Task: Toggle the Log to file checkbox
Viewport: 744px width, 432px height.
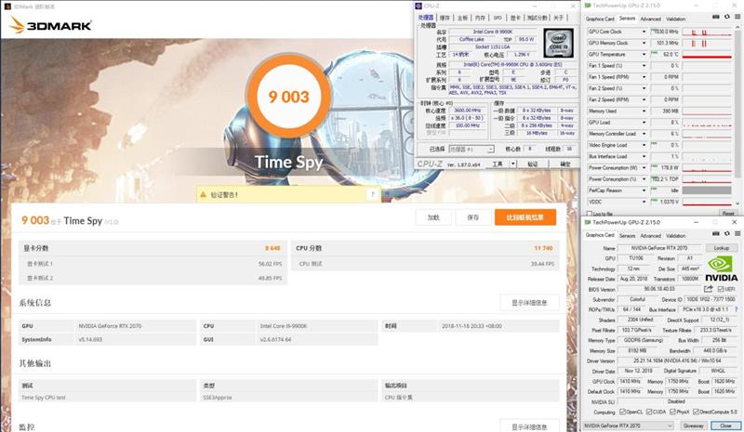Action: [x=590, y=214]
